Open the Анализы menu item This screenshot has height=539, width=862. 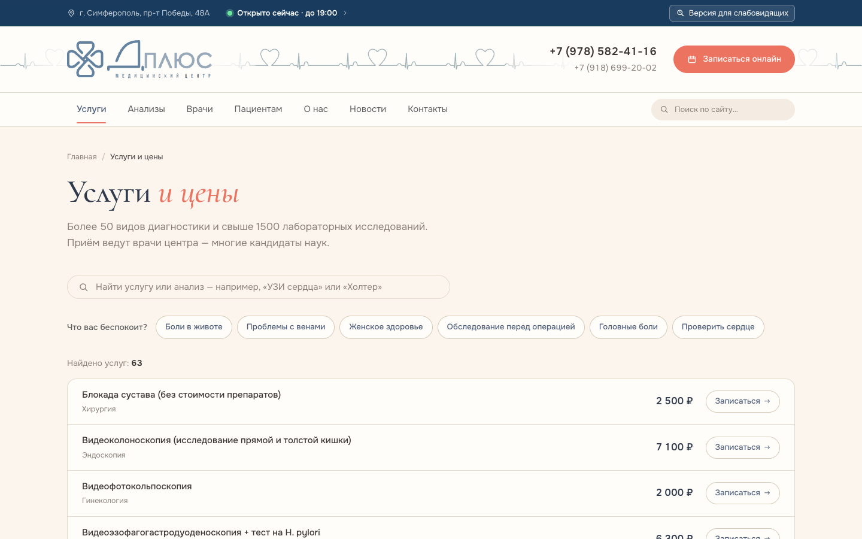[x=146, y=109]
